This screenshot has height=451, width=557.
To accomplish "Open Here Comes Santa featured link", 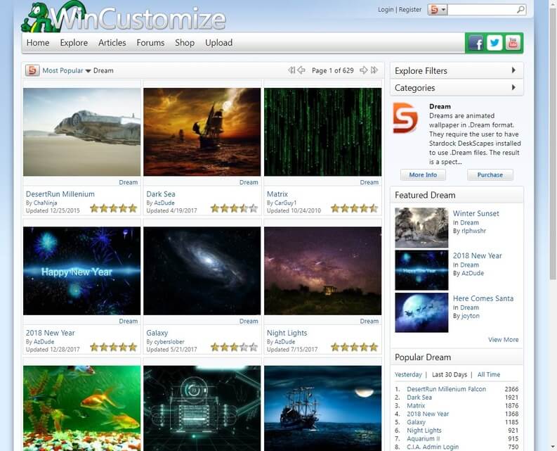I will [483, 298].
